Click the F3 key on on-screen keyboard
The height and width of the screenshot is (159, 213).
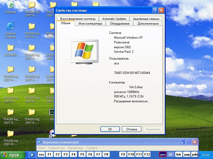(x=65, y=154)
